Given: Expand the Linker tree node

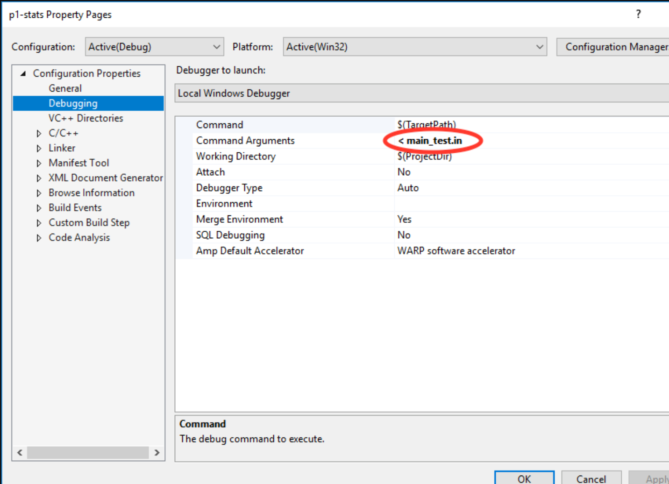Looking at the screenshot, I should (39, 149).
